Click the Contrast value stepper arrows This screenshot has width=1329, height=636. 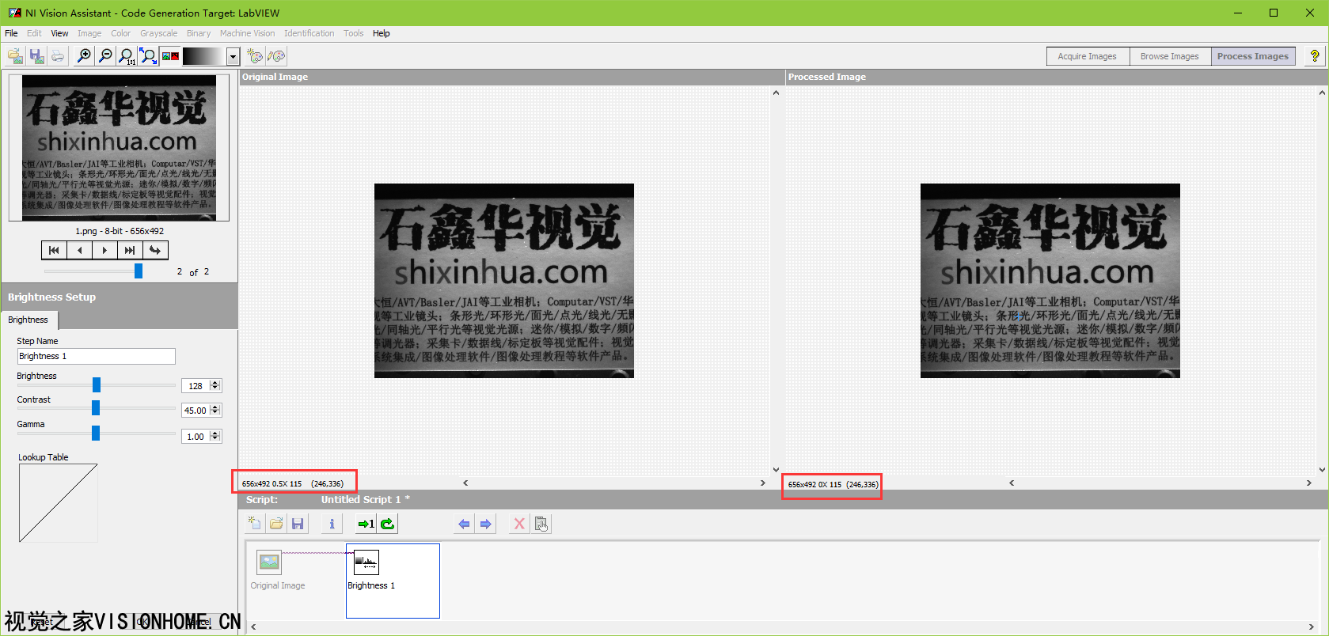(x=215, y=411)
